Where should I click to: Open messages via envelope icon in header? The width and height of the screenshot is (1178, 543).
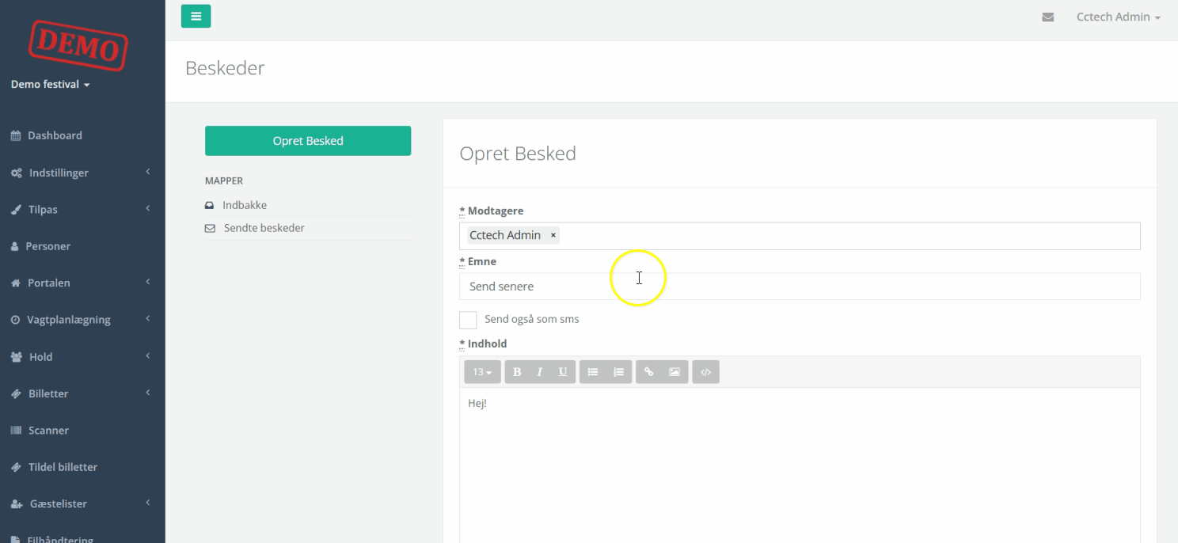click(x=1047, y=17)
